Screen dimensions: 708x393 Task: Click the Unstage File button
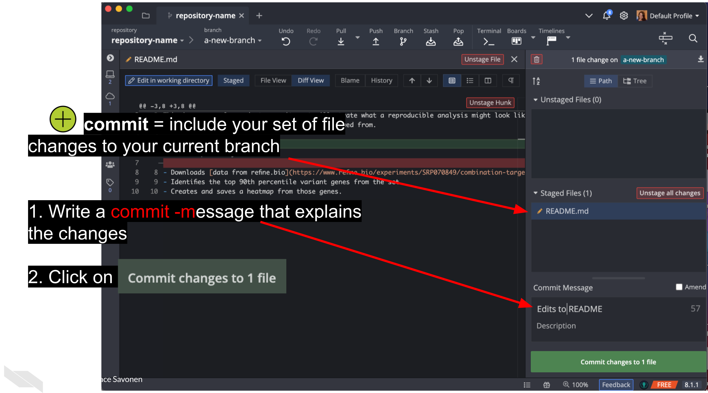[x=482, y=59]
